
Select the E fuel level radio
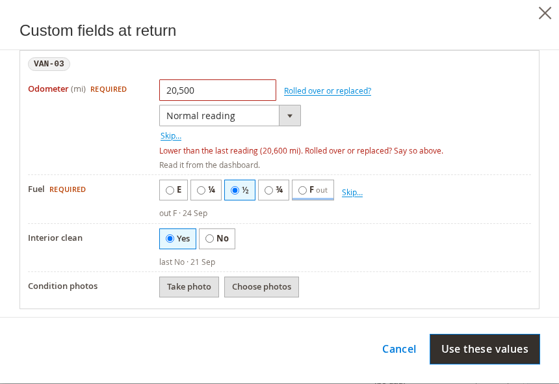click(174, 190)
